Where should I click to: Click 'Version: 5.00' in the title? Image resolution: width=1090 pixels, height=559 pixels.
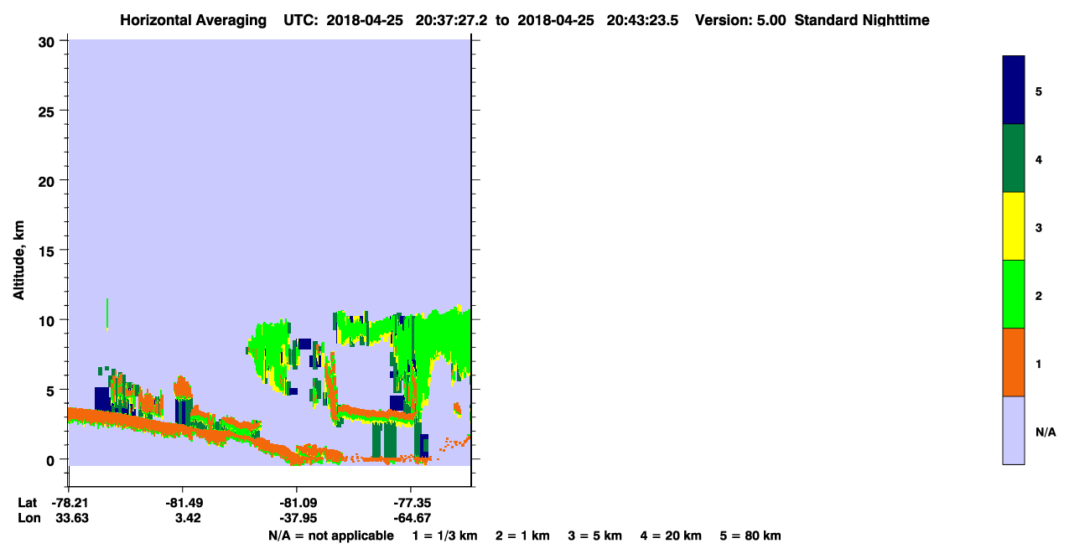740,20
